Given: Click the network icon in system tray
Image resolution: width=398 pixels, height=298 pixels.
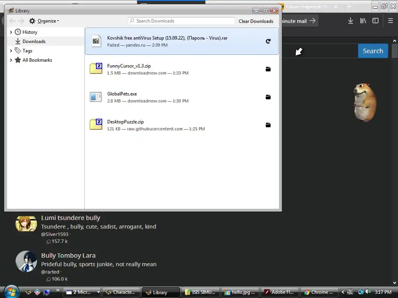Looking at the screenshot, I should (x=361, y=292).
